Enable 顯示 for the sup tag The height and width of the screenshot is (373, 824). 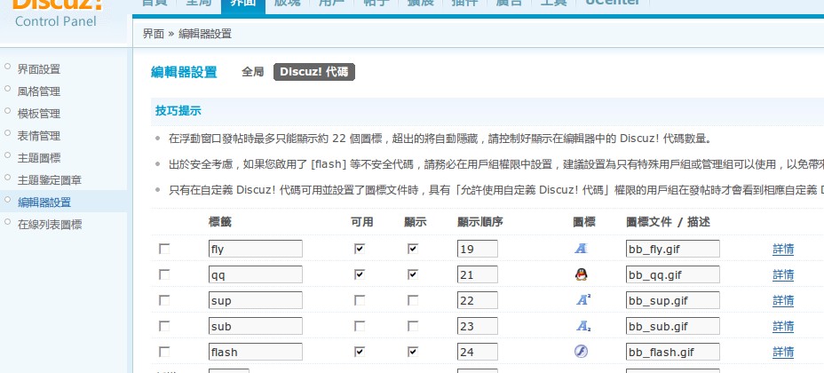(413, 300)
